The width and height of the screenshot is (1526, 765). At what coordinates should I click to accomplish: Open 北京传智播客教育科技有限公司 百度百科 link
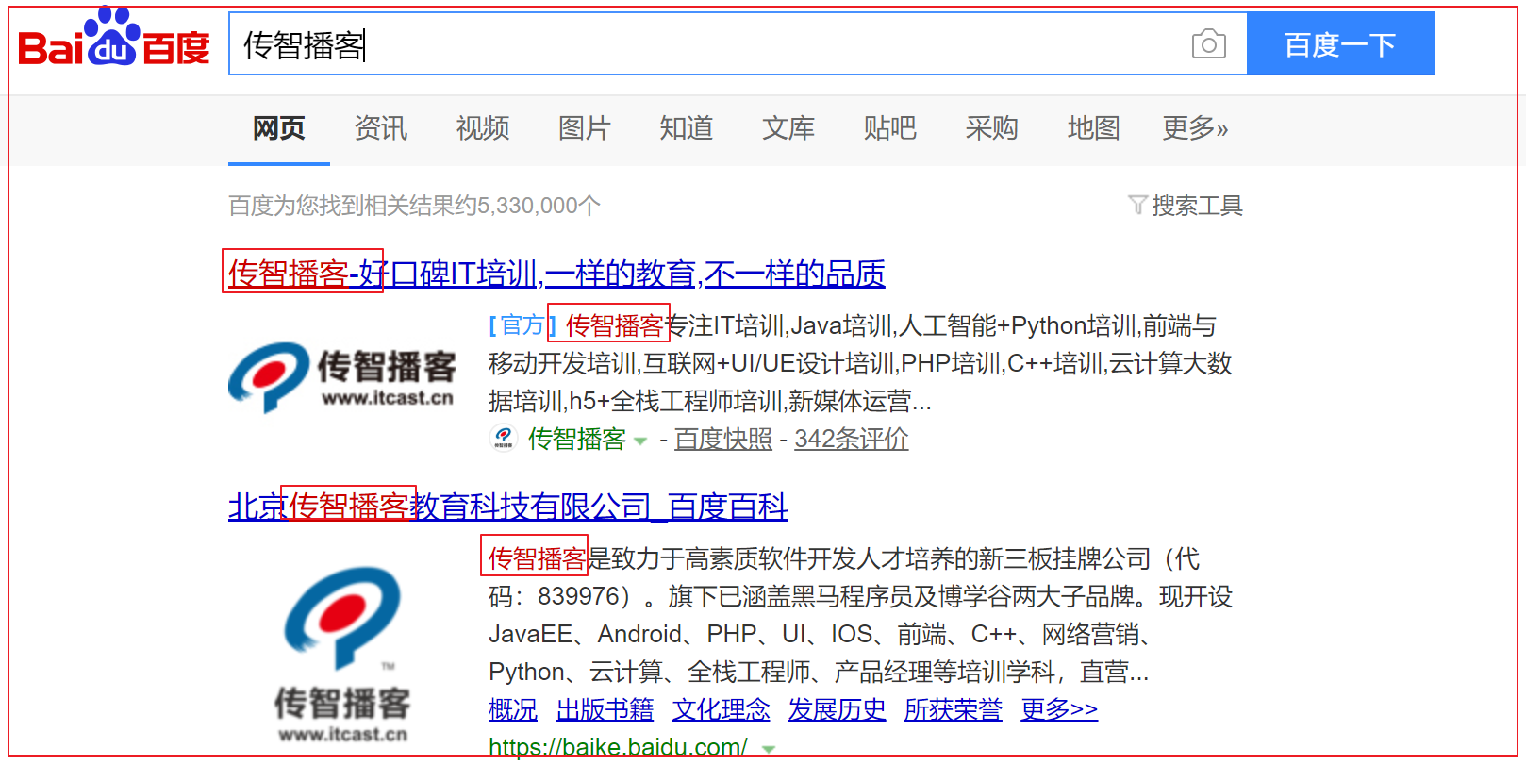pos(508,507)
